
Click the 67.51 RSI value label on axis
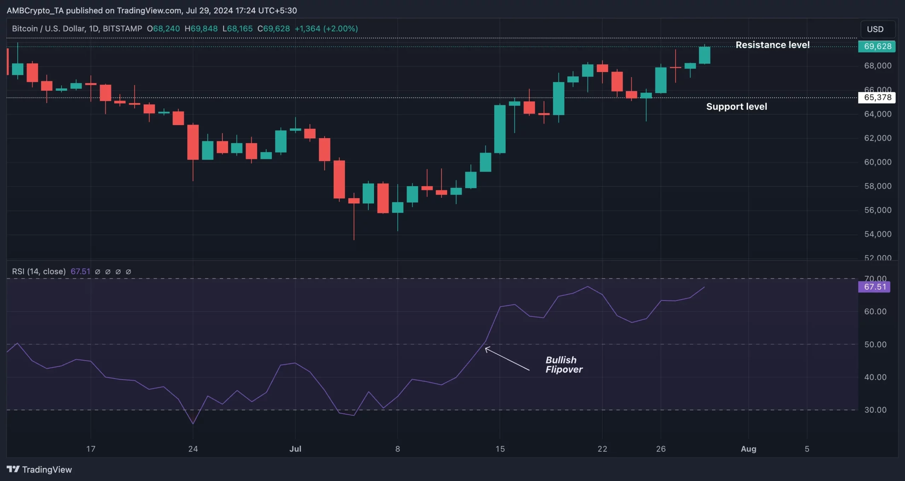(x=874, y=287)
